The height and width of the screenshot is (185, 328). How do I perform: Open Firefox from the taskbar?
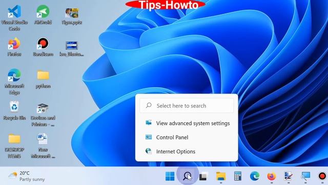click(272, 176)
